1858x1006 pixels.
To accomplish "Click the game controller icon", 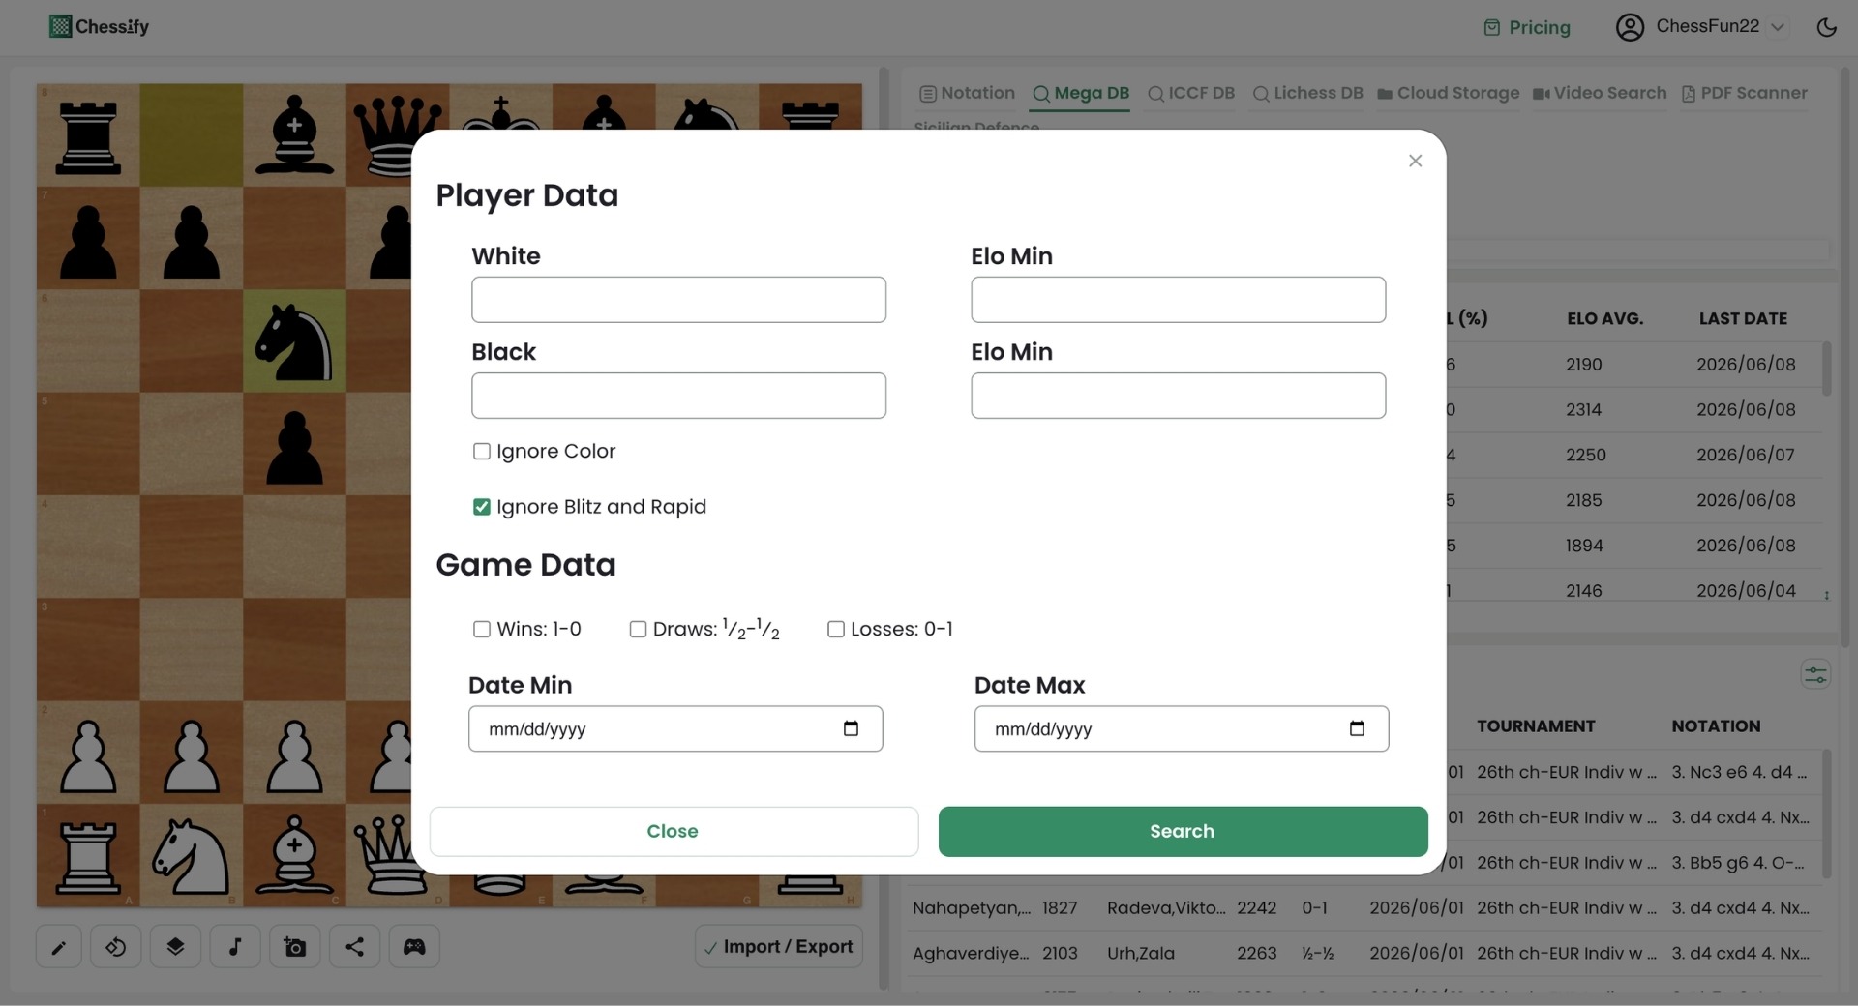I will (414, 947).
